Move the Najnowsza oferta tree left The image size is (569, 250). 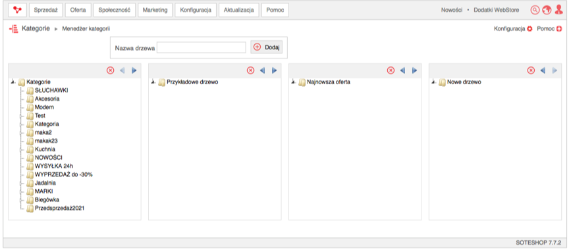(402, 70)
